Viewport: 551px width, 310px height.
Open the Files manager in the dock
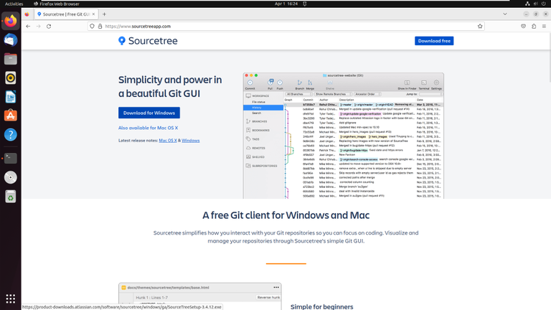pyautogui.click(x=11, y=59)
